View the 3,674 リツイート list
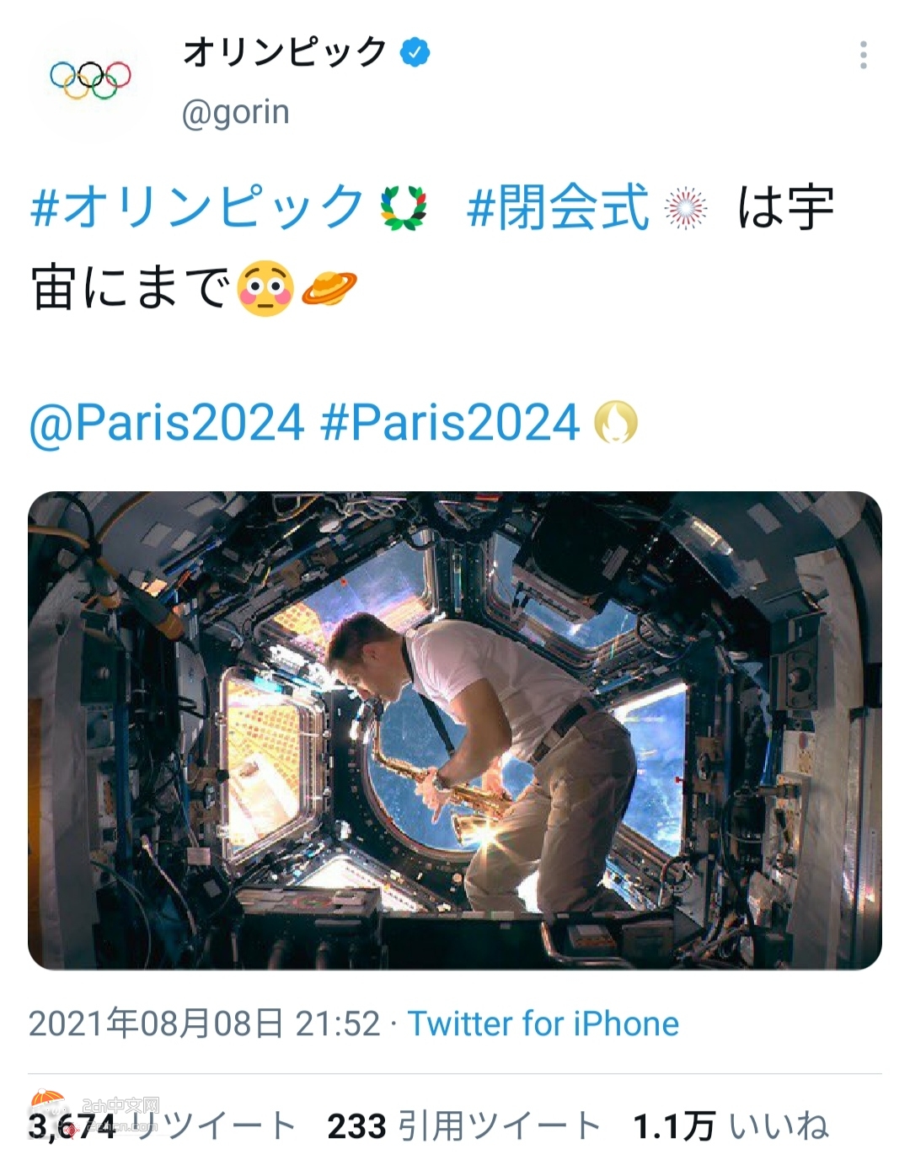Screen dimensions: 910x1165 click(x=162, y=1125)
